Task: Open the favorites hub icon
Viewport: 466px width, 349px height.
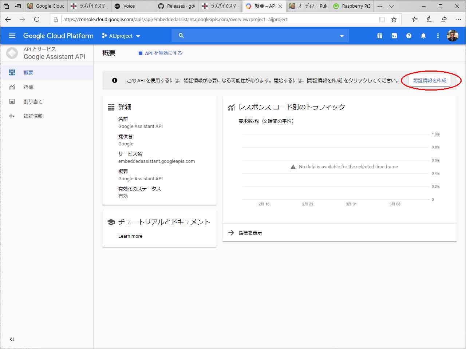Action: click(415, 19)
